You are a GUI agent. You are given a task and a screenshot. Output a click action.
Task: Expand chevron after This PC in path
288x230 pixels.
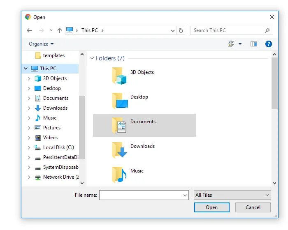point(102,30)
